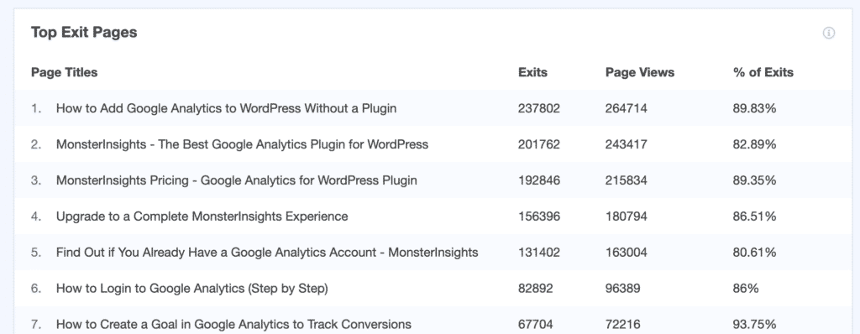Click the Page Titles column header
Image resolution: width=860 pixels, height=334 pixels.
coord(64,72)
